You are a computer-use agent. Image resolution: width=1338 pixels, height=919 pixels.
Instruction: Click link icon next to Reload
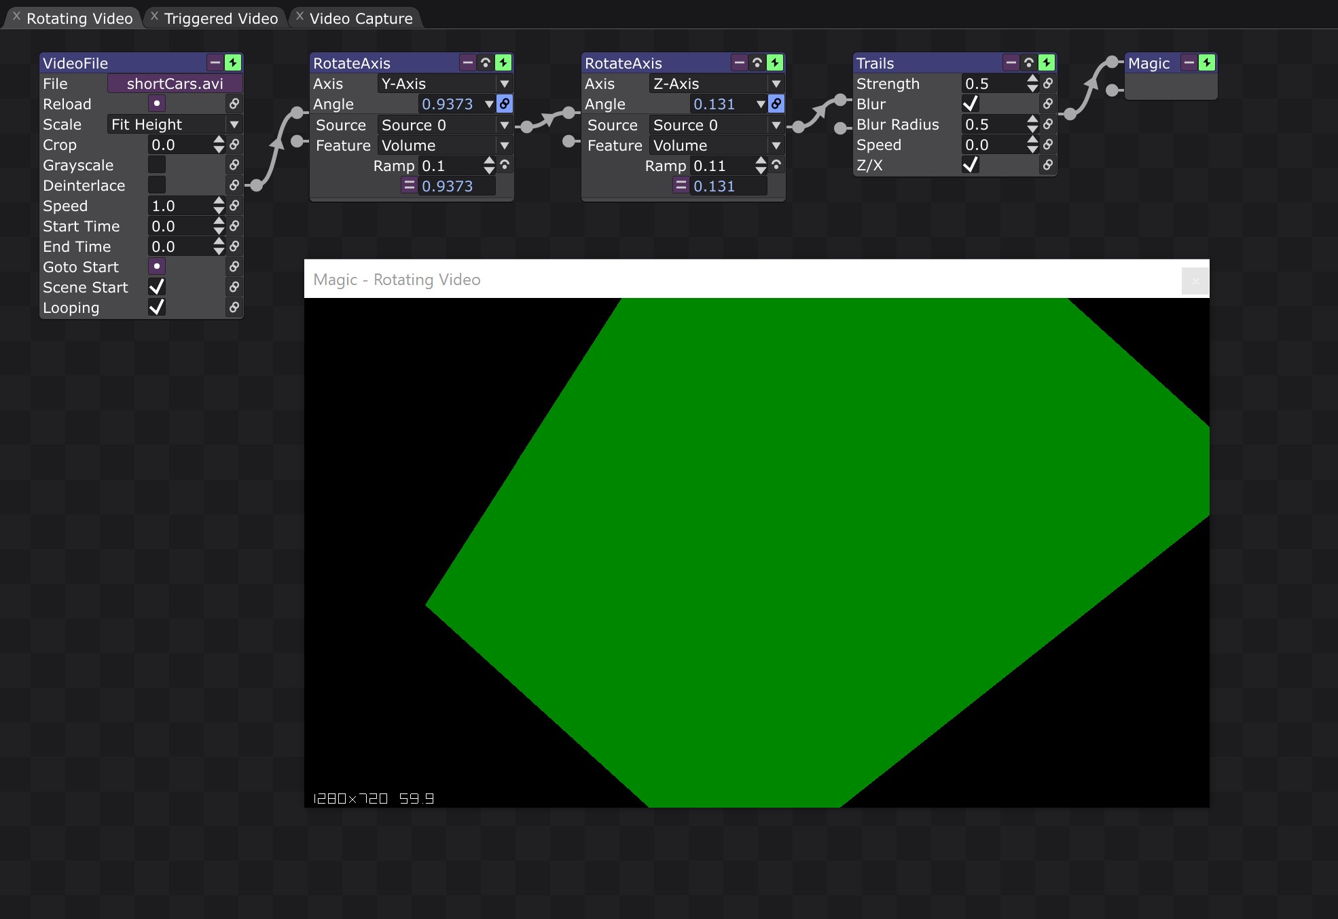234,104
